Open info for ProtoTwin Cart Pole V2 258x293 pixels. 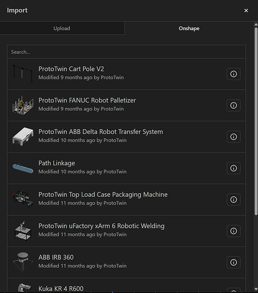(x=233, y=74)
